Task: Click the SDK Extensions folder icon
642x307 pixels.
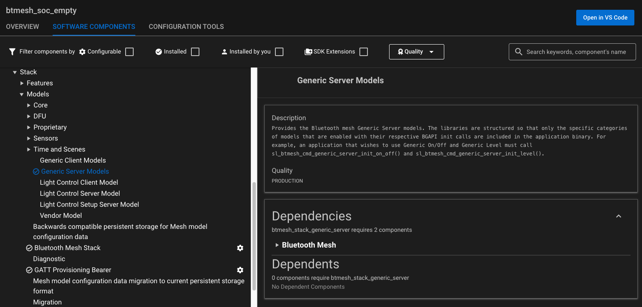Action: [x=308, y=52]
